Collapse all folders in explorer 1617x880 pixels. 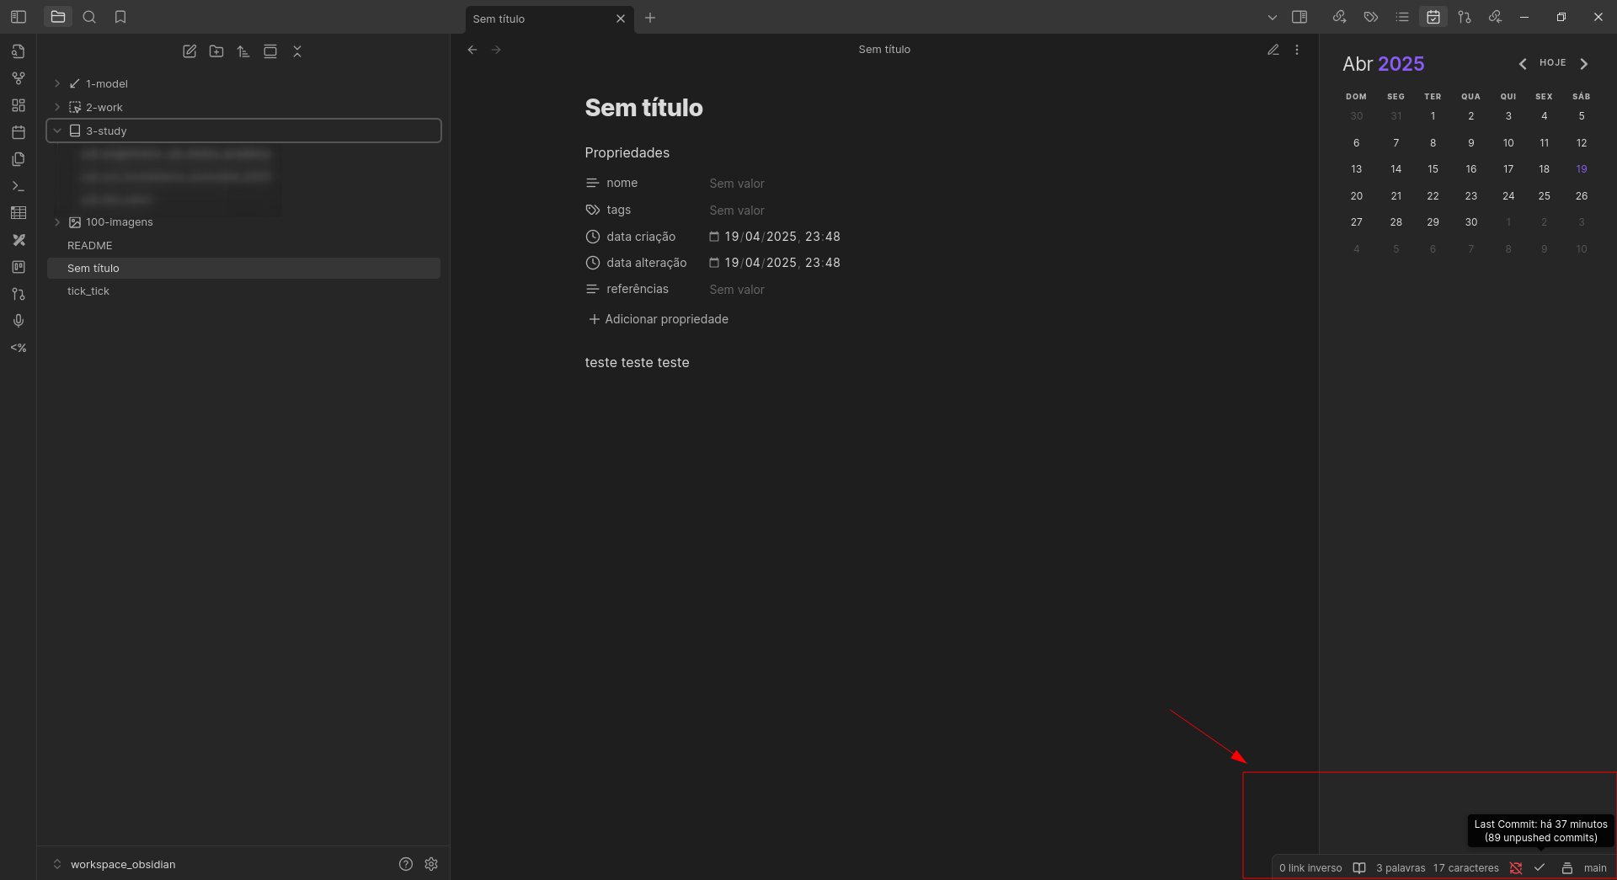pyautogui.click(x=297, y=51)
